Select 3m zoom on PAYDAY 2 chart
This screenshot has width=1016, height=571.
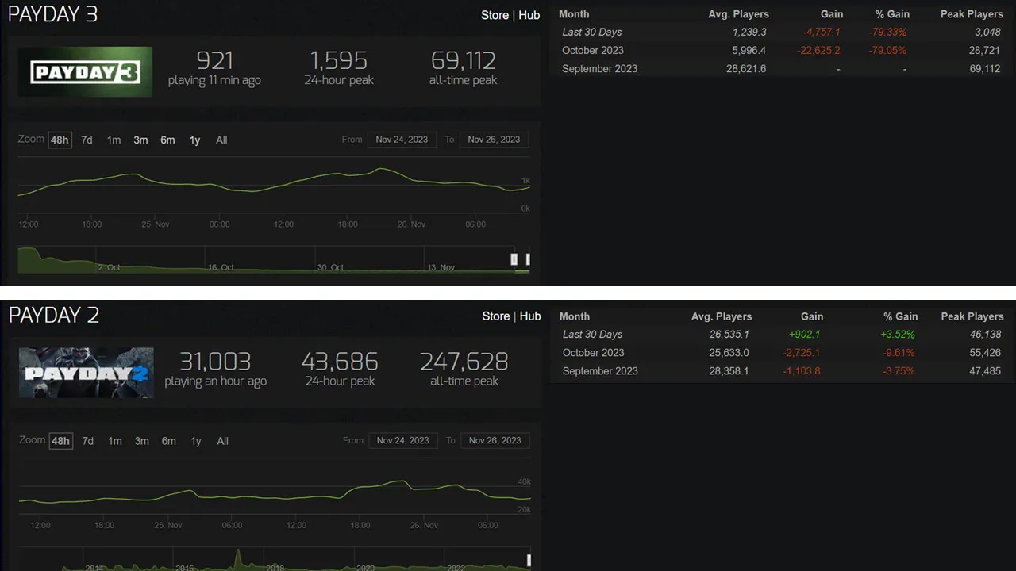(x=142, y=441)
